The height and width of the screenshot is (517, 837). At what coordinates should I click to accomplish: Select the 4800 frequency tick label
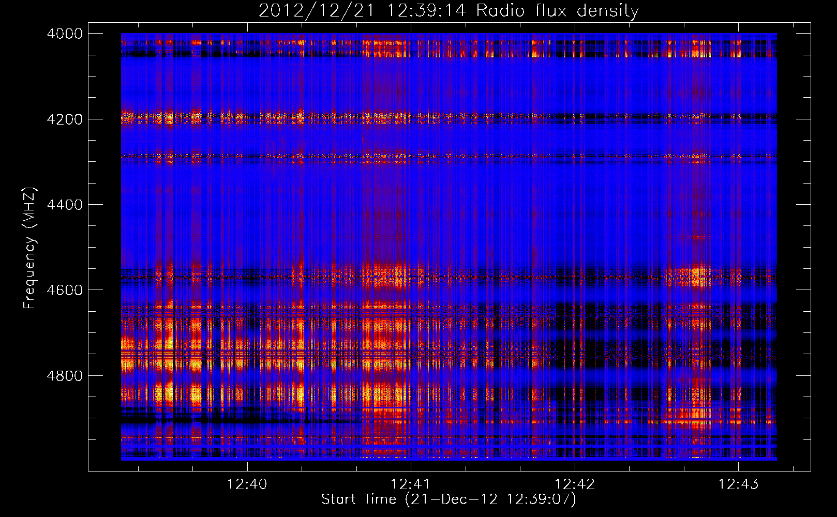tap(65, 376)
